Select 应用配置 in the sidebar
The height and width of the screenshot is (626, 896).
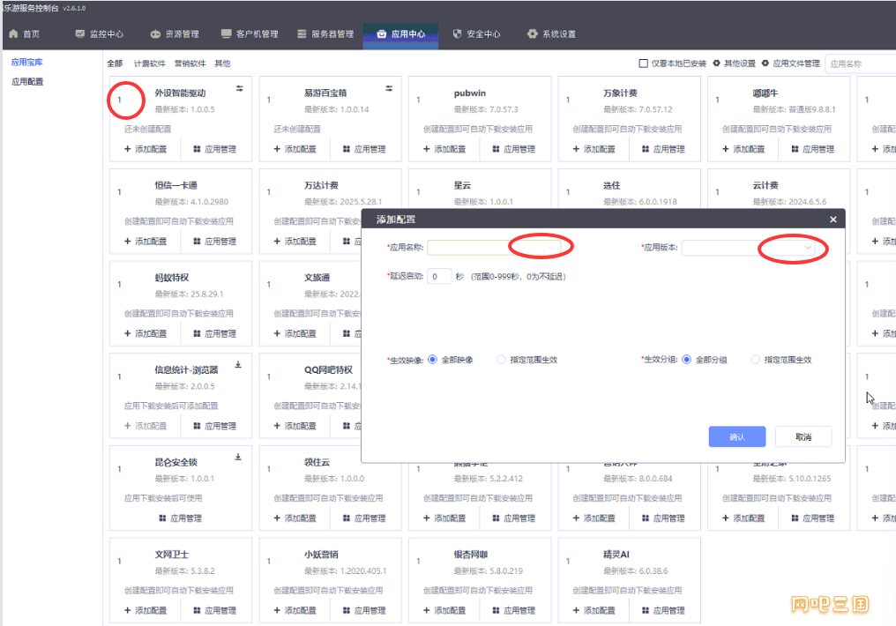pyautogui.click(x=27, y=82)
